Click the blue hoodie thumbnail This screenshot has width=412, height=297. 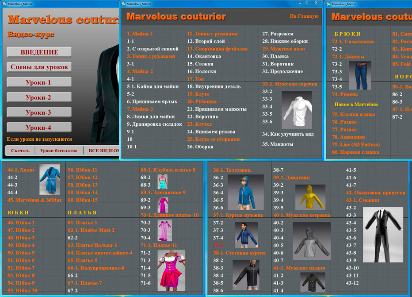(246, 192)
